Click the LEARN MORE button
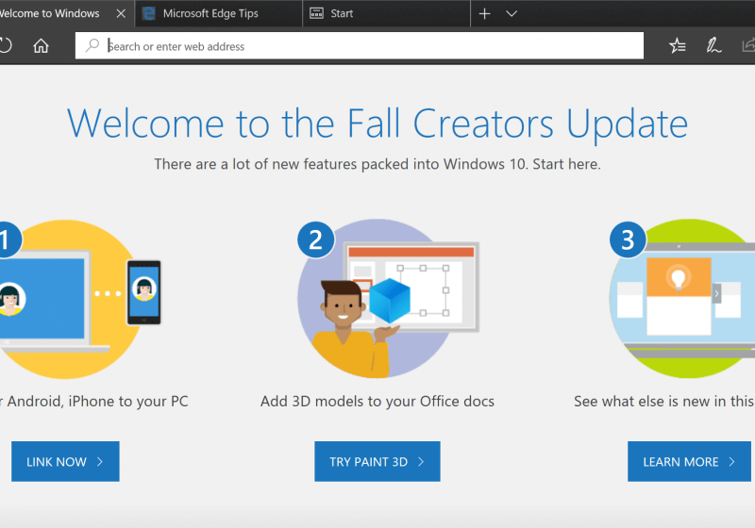 click(689, 461)
